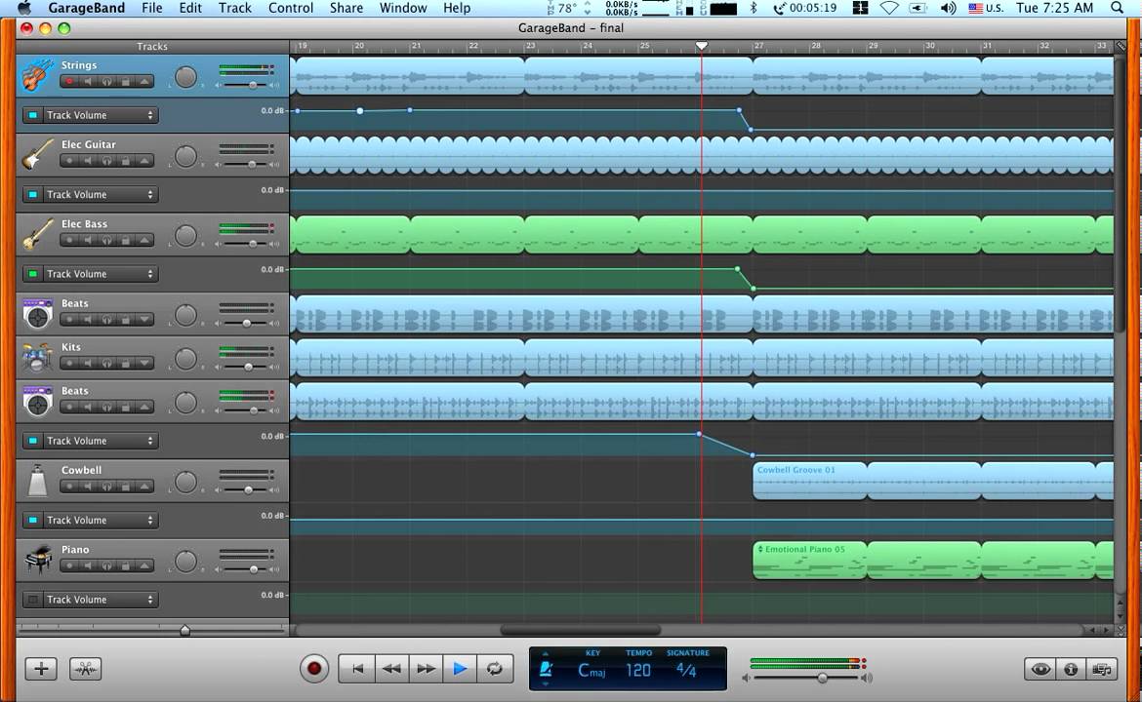This screenshot has height=702, width=1142.
Task: Open the track editor with scissors button
Action: pos(85,669)
